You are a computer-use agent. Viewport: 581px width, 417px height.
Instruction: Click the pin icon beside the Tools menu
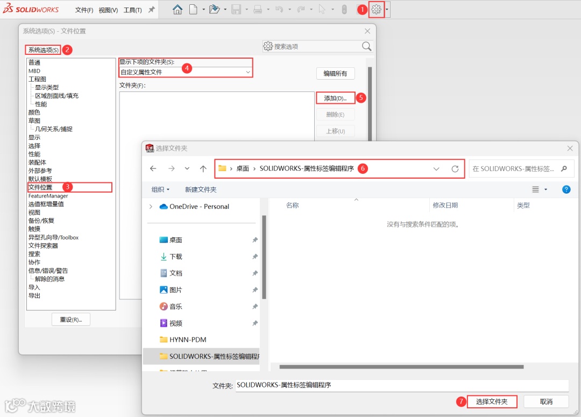coord(151,10)
